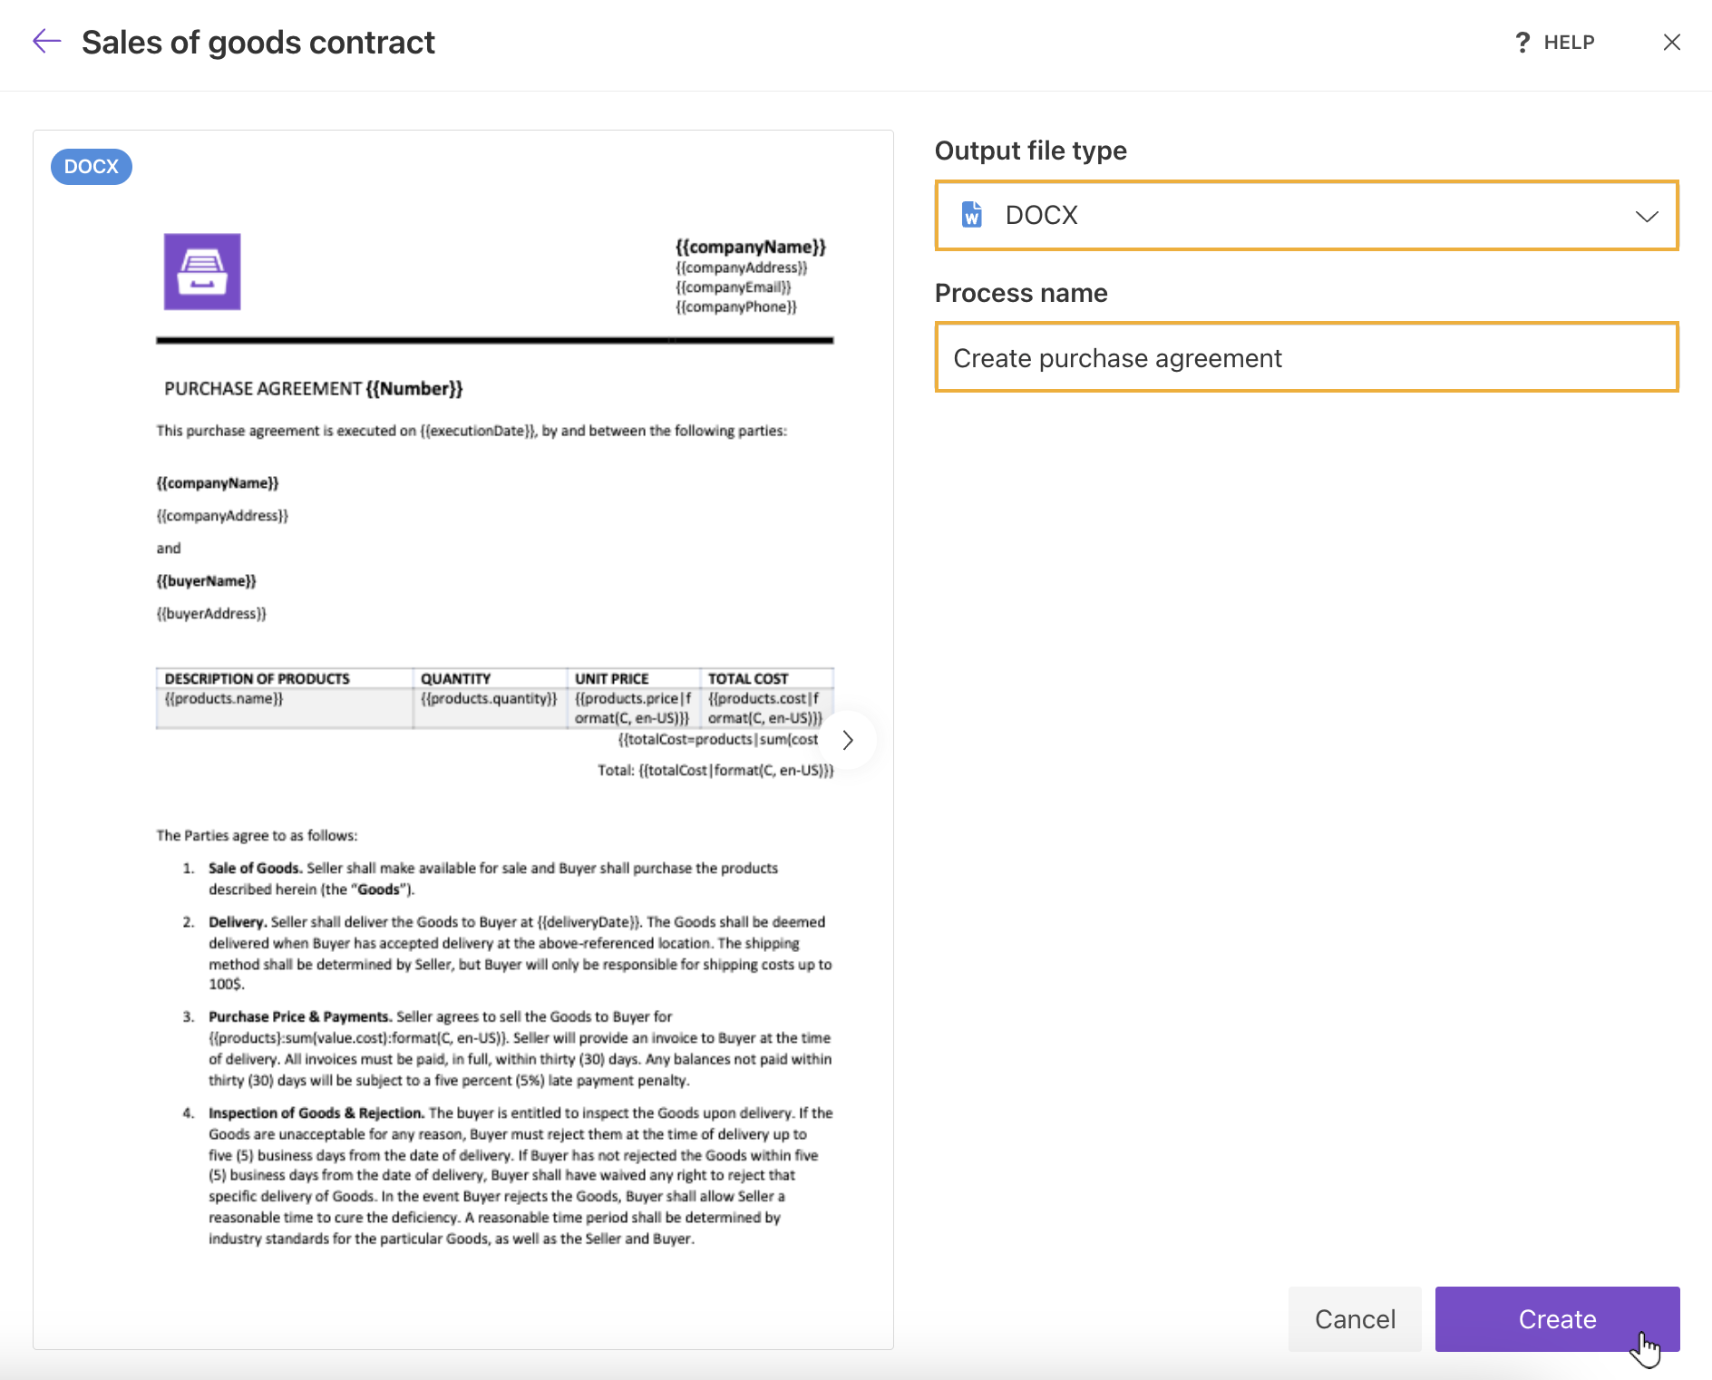1712x1380 pixels.
Task: Click the Sales of goods contract title
Action: (258, 43)
